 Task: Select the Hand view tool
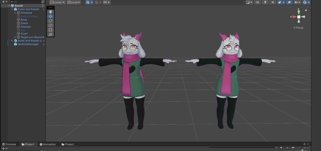pos(50,12)
